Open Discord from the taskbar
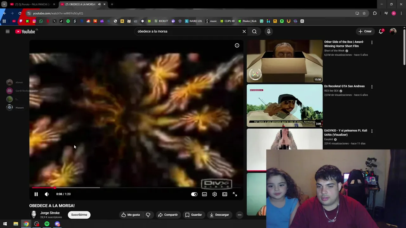The height and width of the screenshot is (228, 406). (57, 224)
